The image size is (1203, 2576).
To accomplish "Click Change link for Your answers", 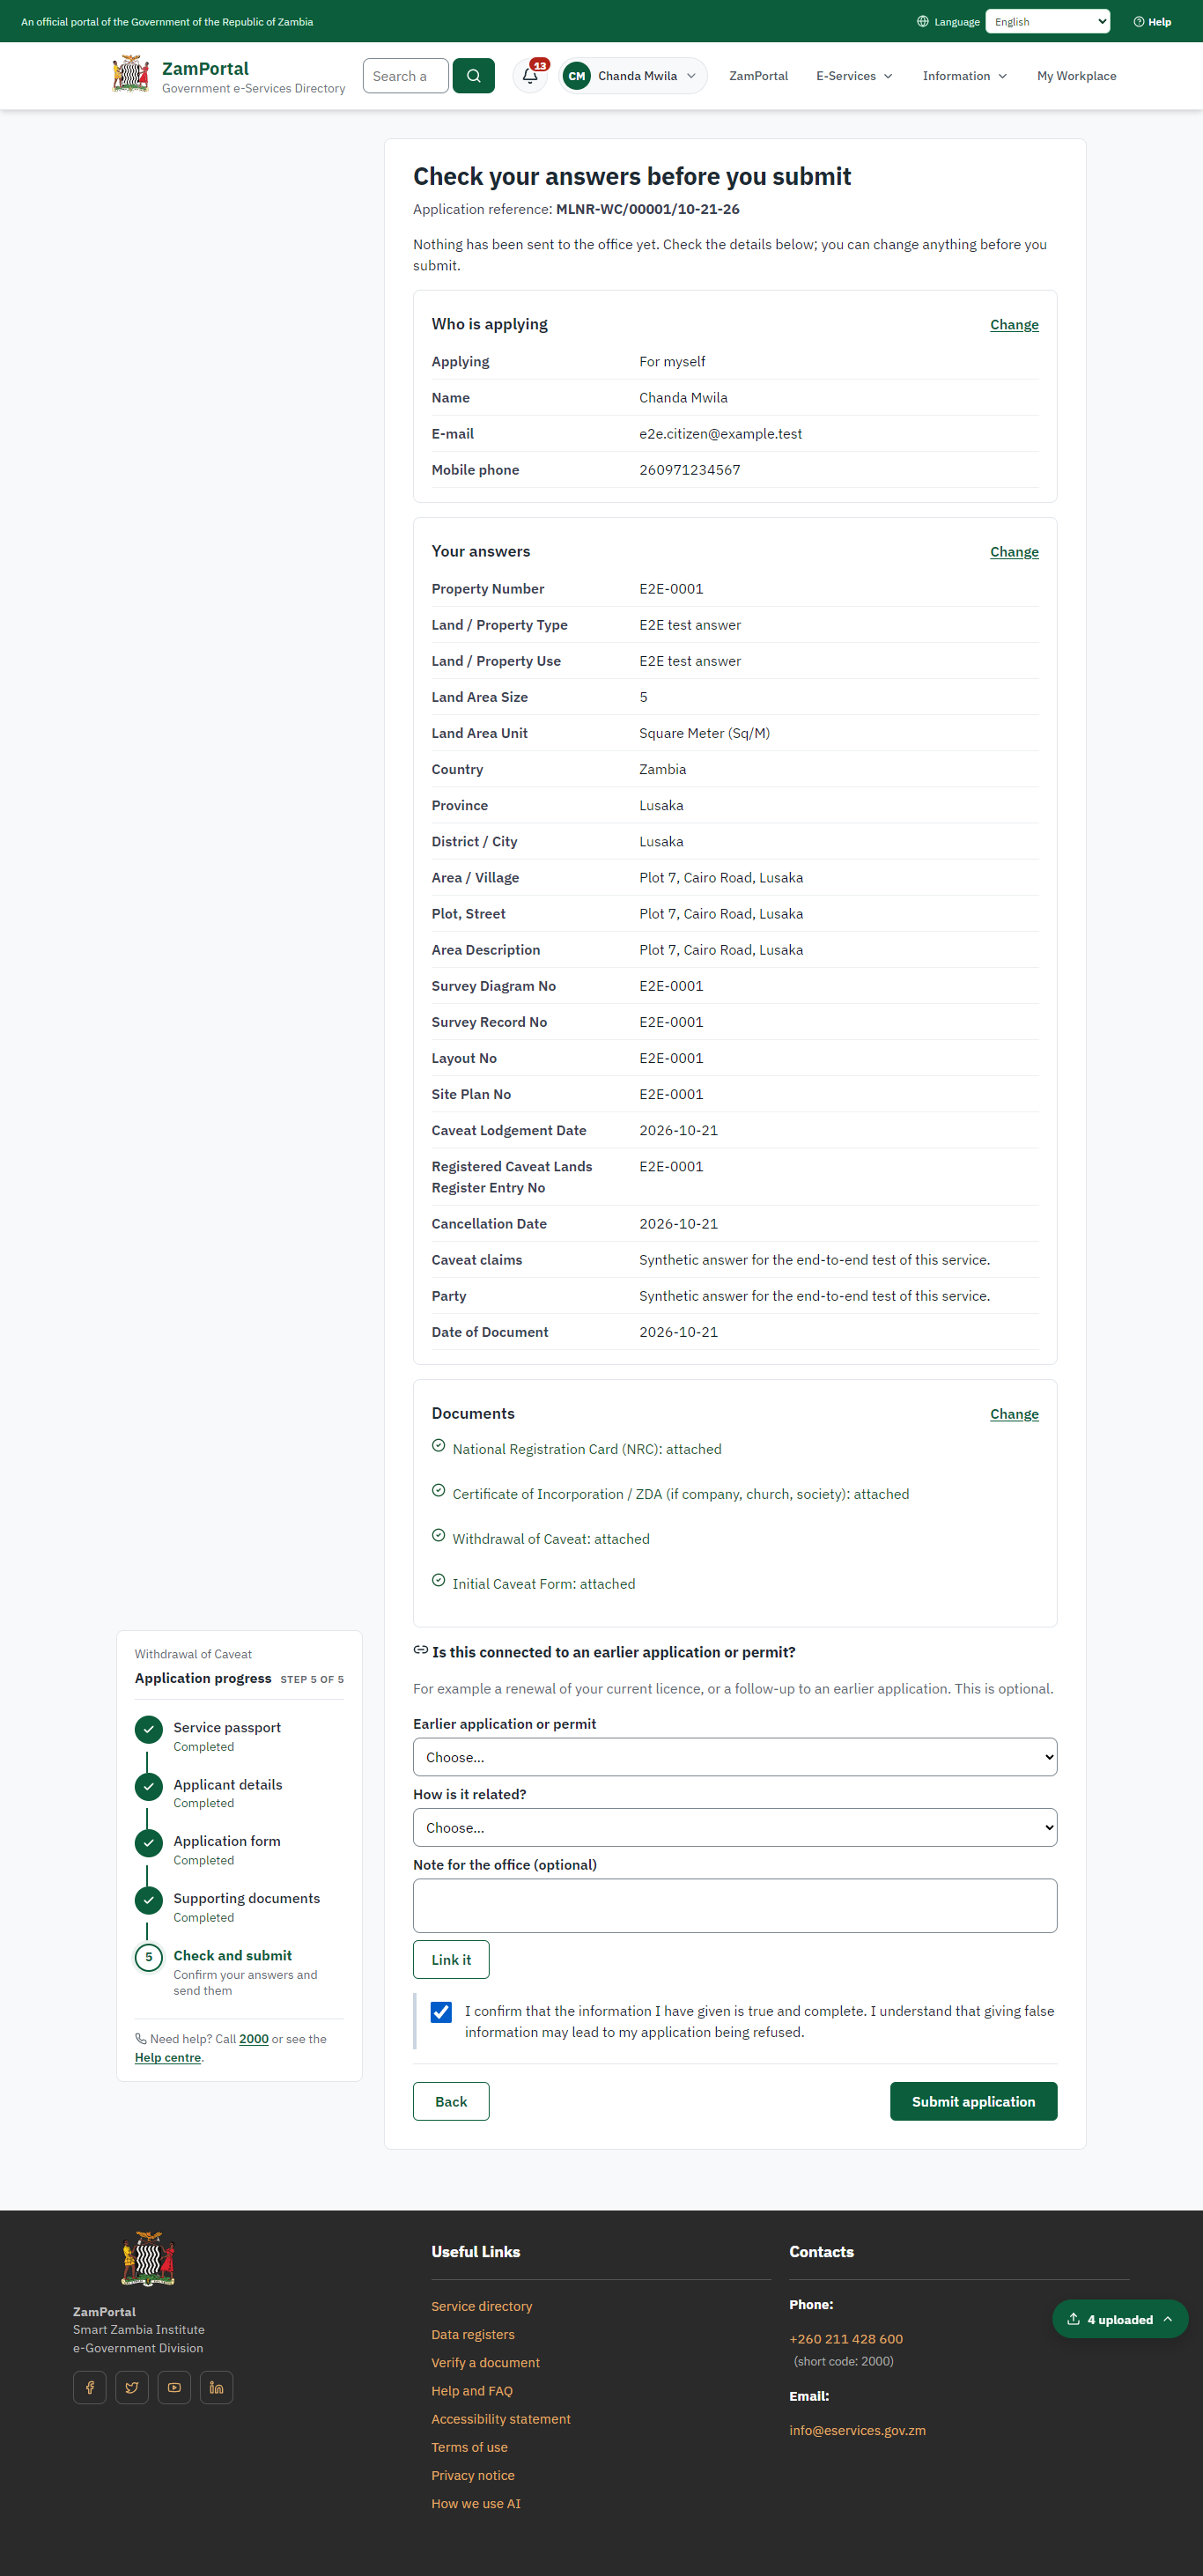I will tap(1014, 552).
